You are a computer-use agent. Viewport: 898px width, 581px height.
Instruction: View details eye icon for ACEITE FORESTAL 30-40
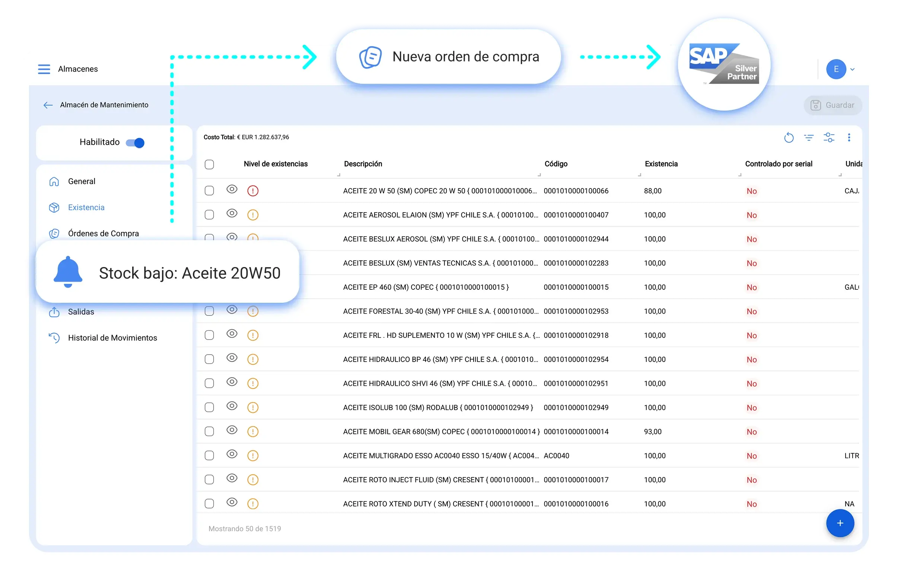[x=232, y=309]
